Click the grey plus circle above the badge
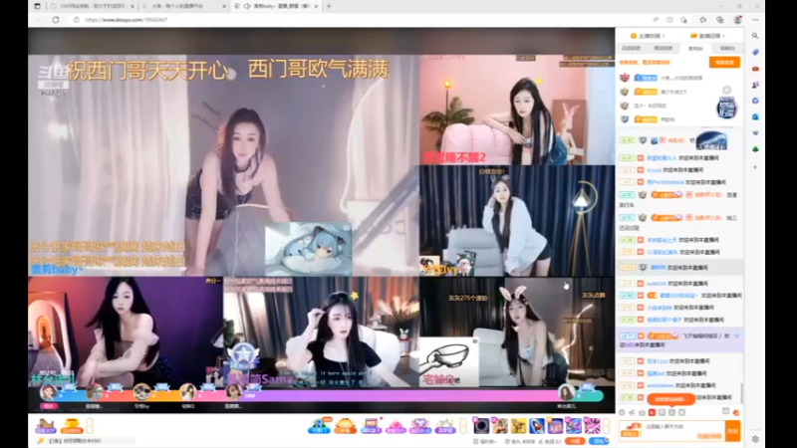 (727, 90)
